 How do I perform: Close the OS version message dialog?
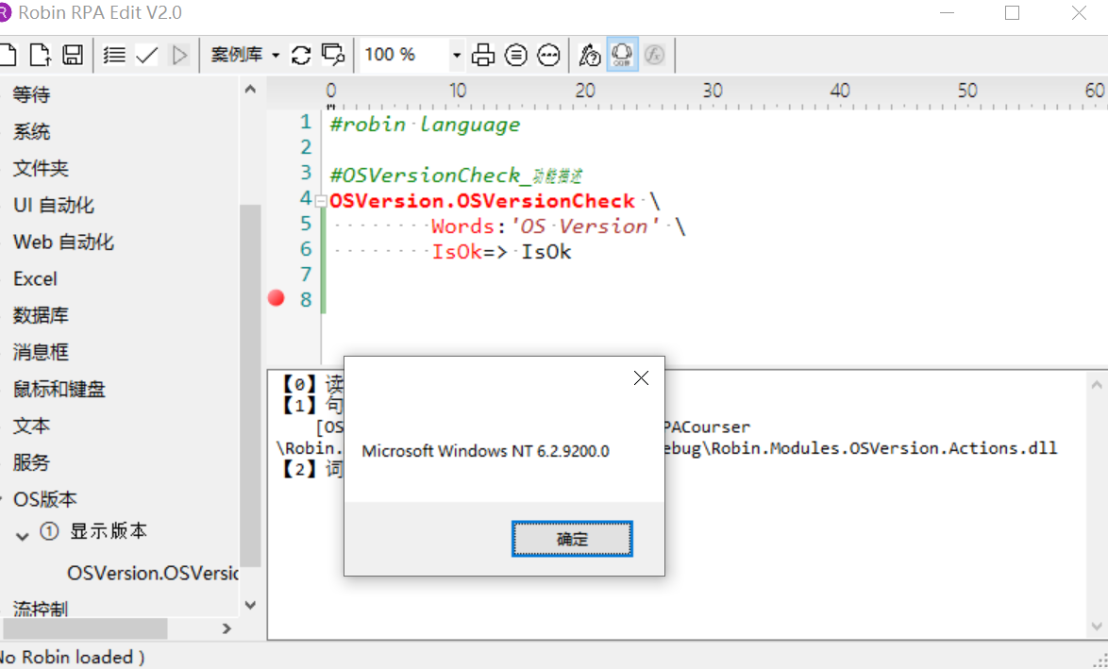pos(641,378)
